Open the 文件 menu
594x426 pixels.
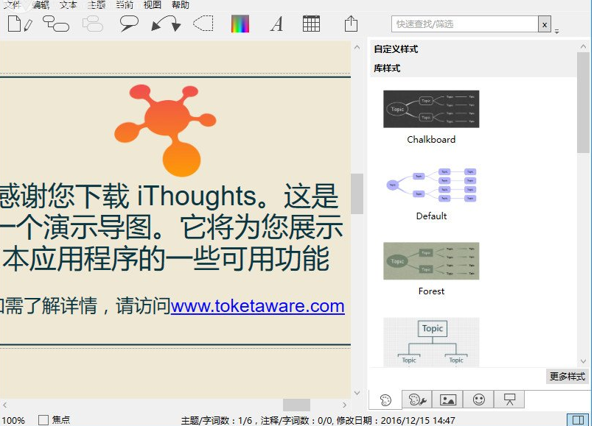tap(13, 4)
